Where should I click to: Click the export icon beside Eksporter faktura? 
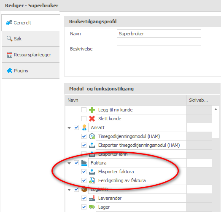(x=92, y=172)
